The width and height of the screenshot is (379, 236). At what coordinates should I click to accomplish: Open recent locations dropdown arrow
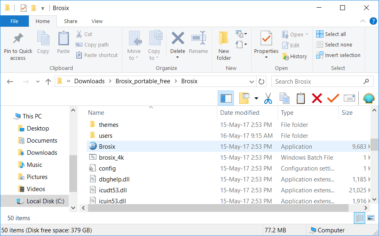tap(38, 82)
